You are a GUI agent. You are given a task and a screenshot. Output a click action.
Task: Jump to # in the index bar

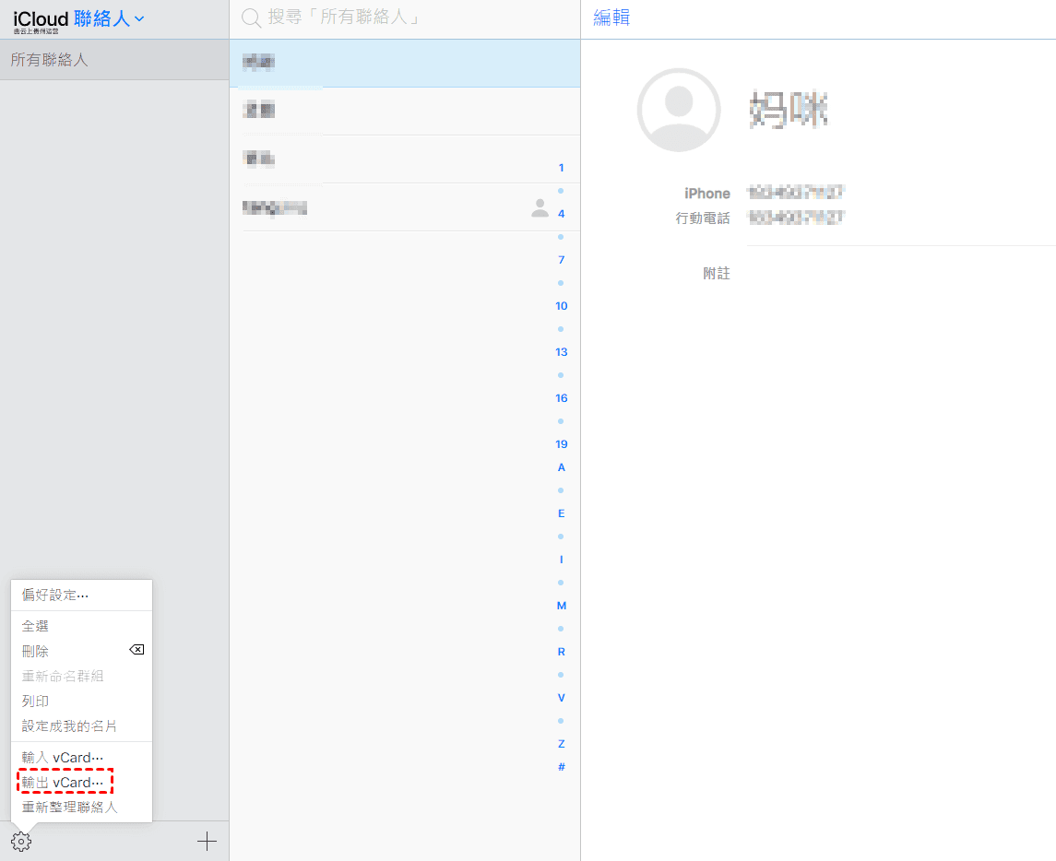[x=561, y=767]
